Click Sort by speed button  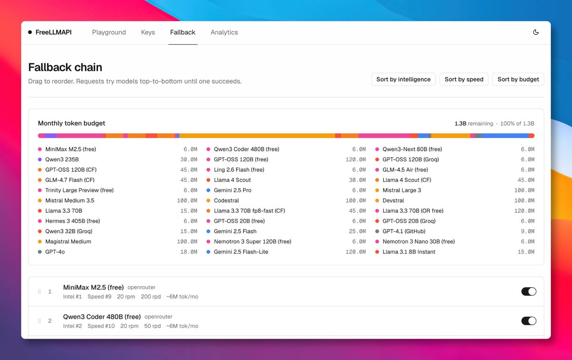coord(464,80)
